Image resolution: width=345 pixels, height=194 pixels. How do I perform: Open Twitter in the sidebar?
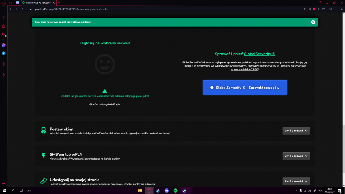(x=3, y=53)
